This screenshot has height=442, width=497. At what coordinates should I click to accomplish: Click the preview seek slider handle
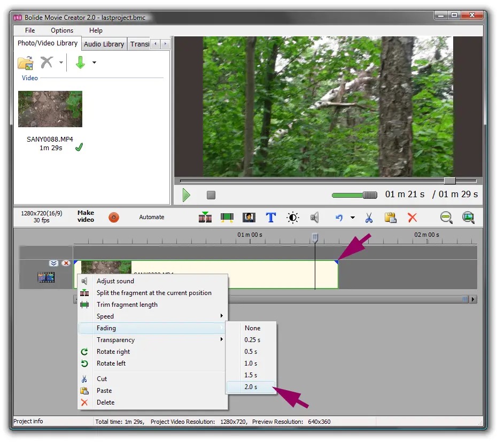point(449,181)
